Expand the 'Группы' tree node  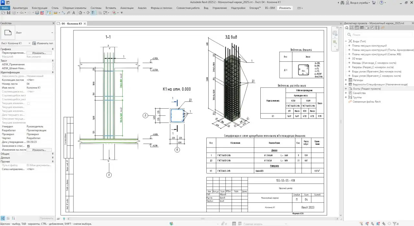[x=346, y=97]
